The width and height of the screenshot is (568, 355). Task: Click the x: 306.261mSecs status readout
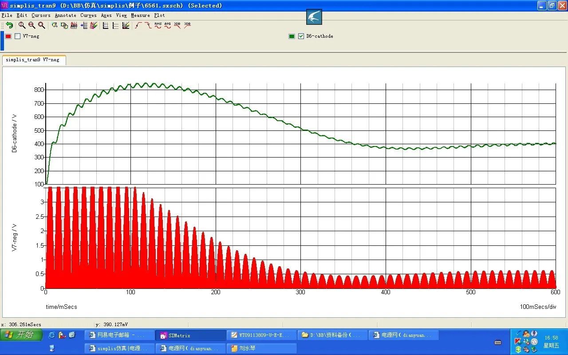(22, 325)
